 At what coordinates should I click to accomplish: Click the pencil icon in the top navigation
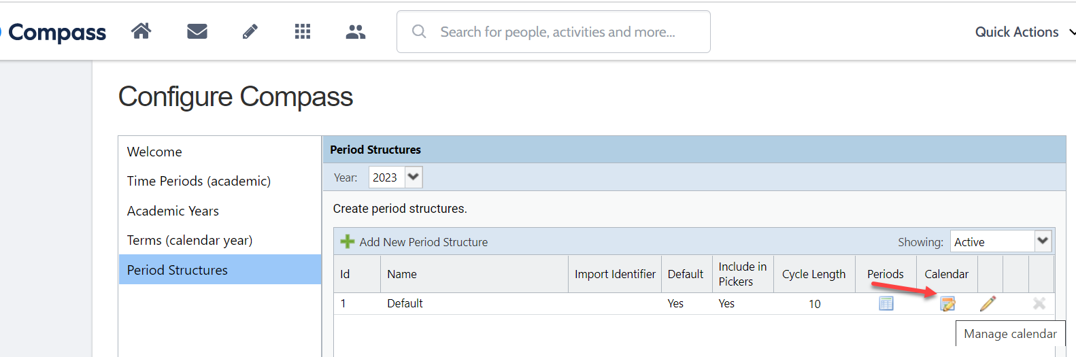pos(250,31)
